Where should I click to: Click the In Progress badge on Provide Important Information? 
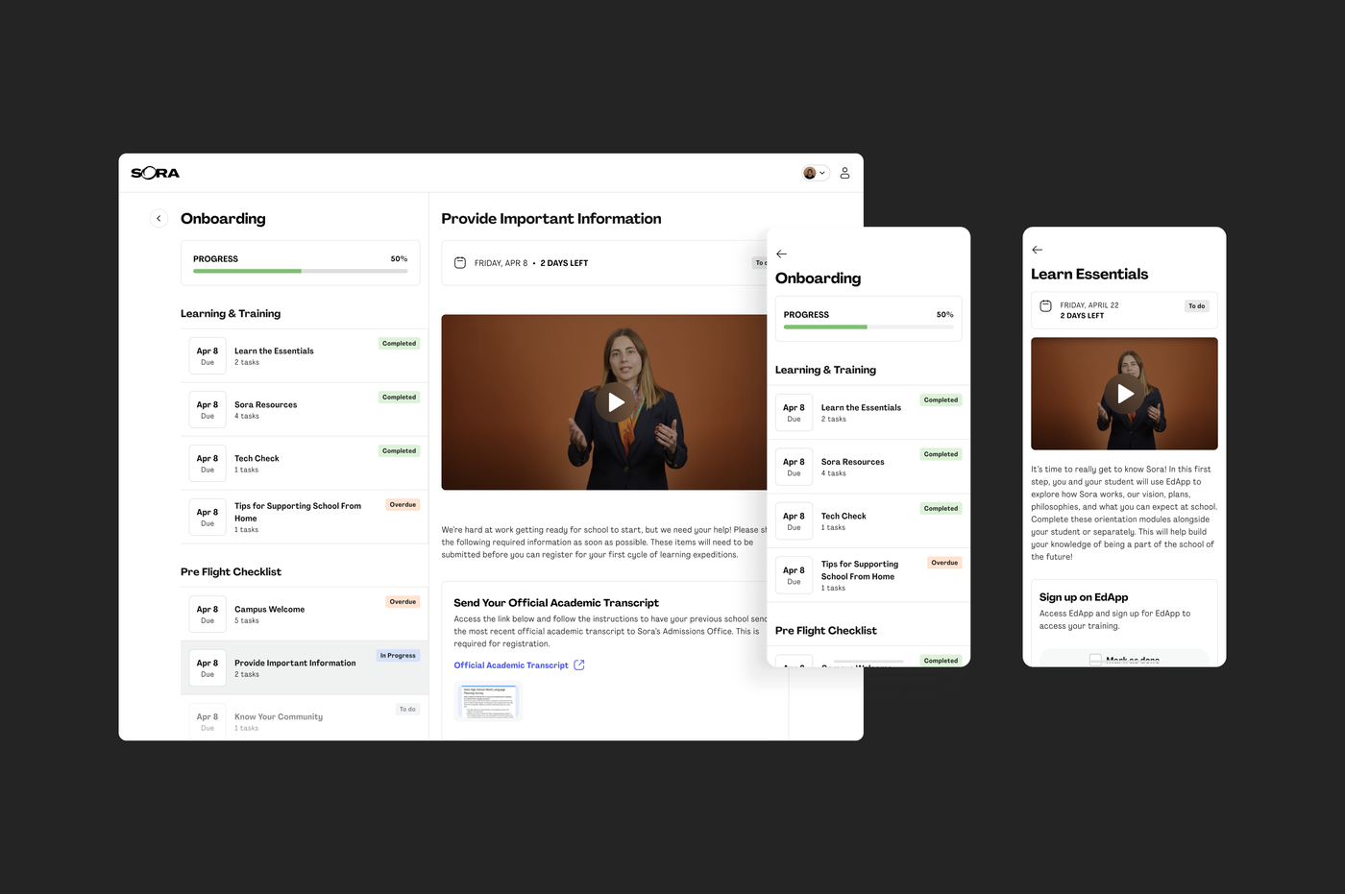(398, 656)
